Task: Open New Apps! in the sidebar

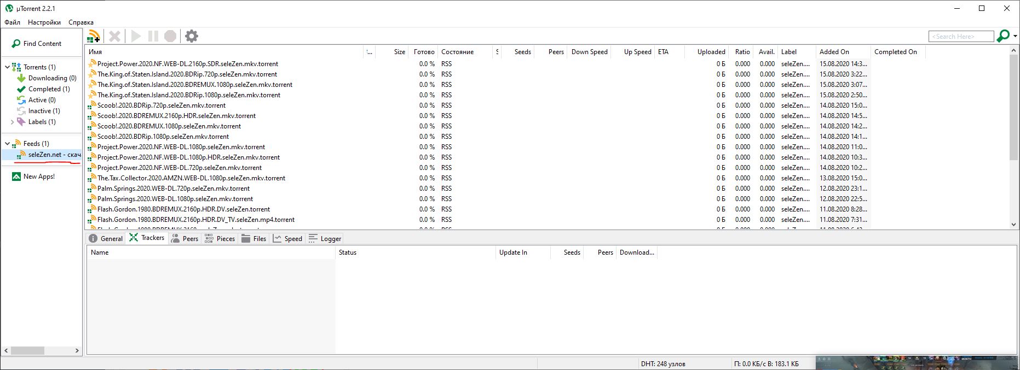Action: point(38,177)
